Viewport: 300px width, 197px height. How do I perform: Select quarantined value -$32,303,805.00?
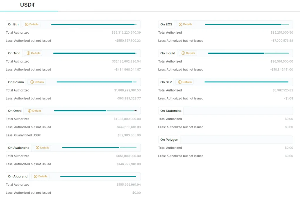(128, 135)
